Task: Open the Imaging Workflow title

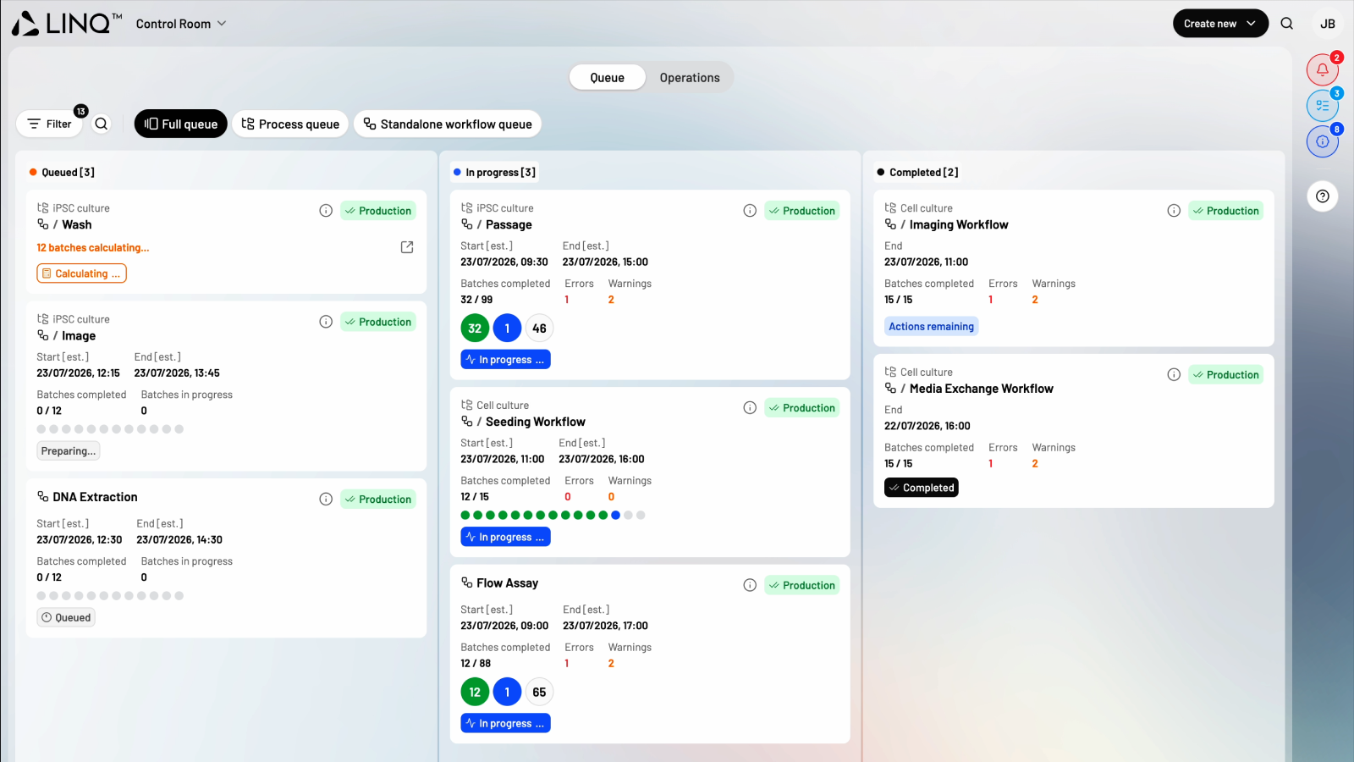Action: coord(959,224)
